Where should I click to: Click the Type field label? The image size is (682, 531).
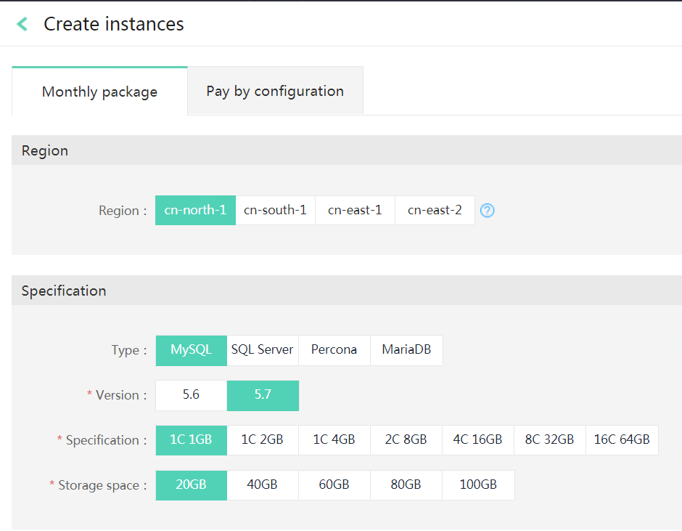click(129, 350)
